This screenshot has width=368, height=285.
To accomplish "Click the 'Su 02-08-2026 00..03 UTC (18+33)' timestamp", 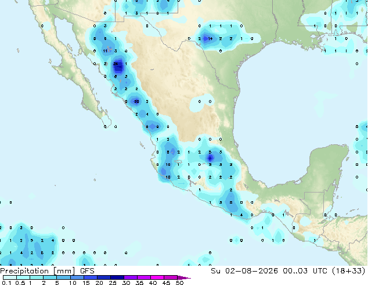I will click(288, 271).
